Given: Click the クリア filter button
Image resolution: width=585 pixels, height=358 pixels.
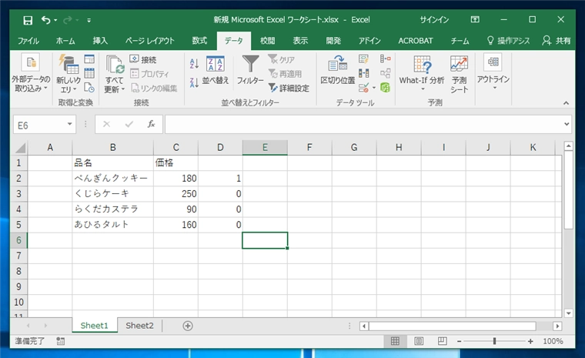Looking at the screenshot, I should pos(282,60).
